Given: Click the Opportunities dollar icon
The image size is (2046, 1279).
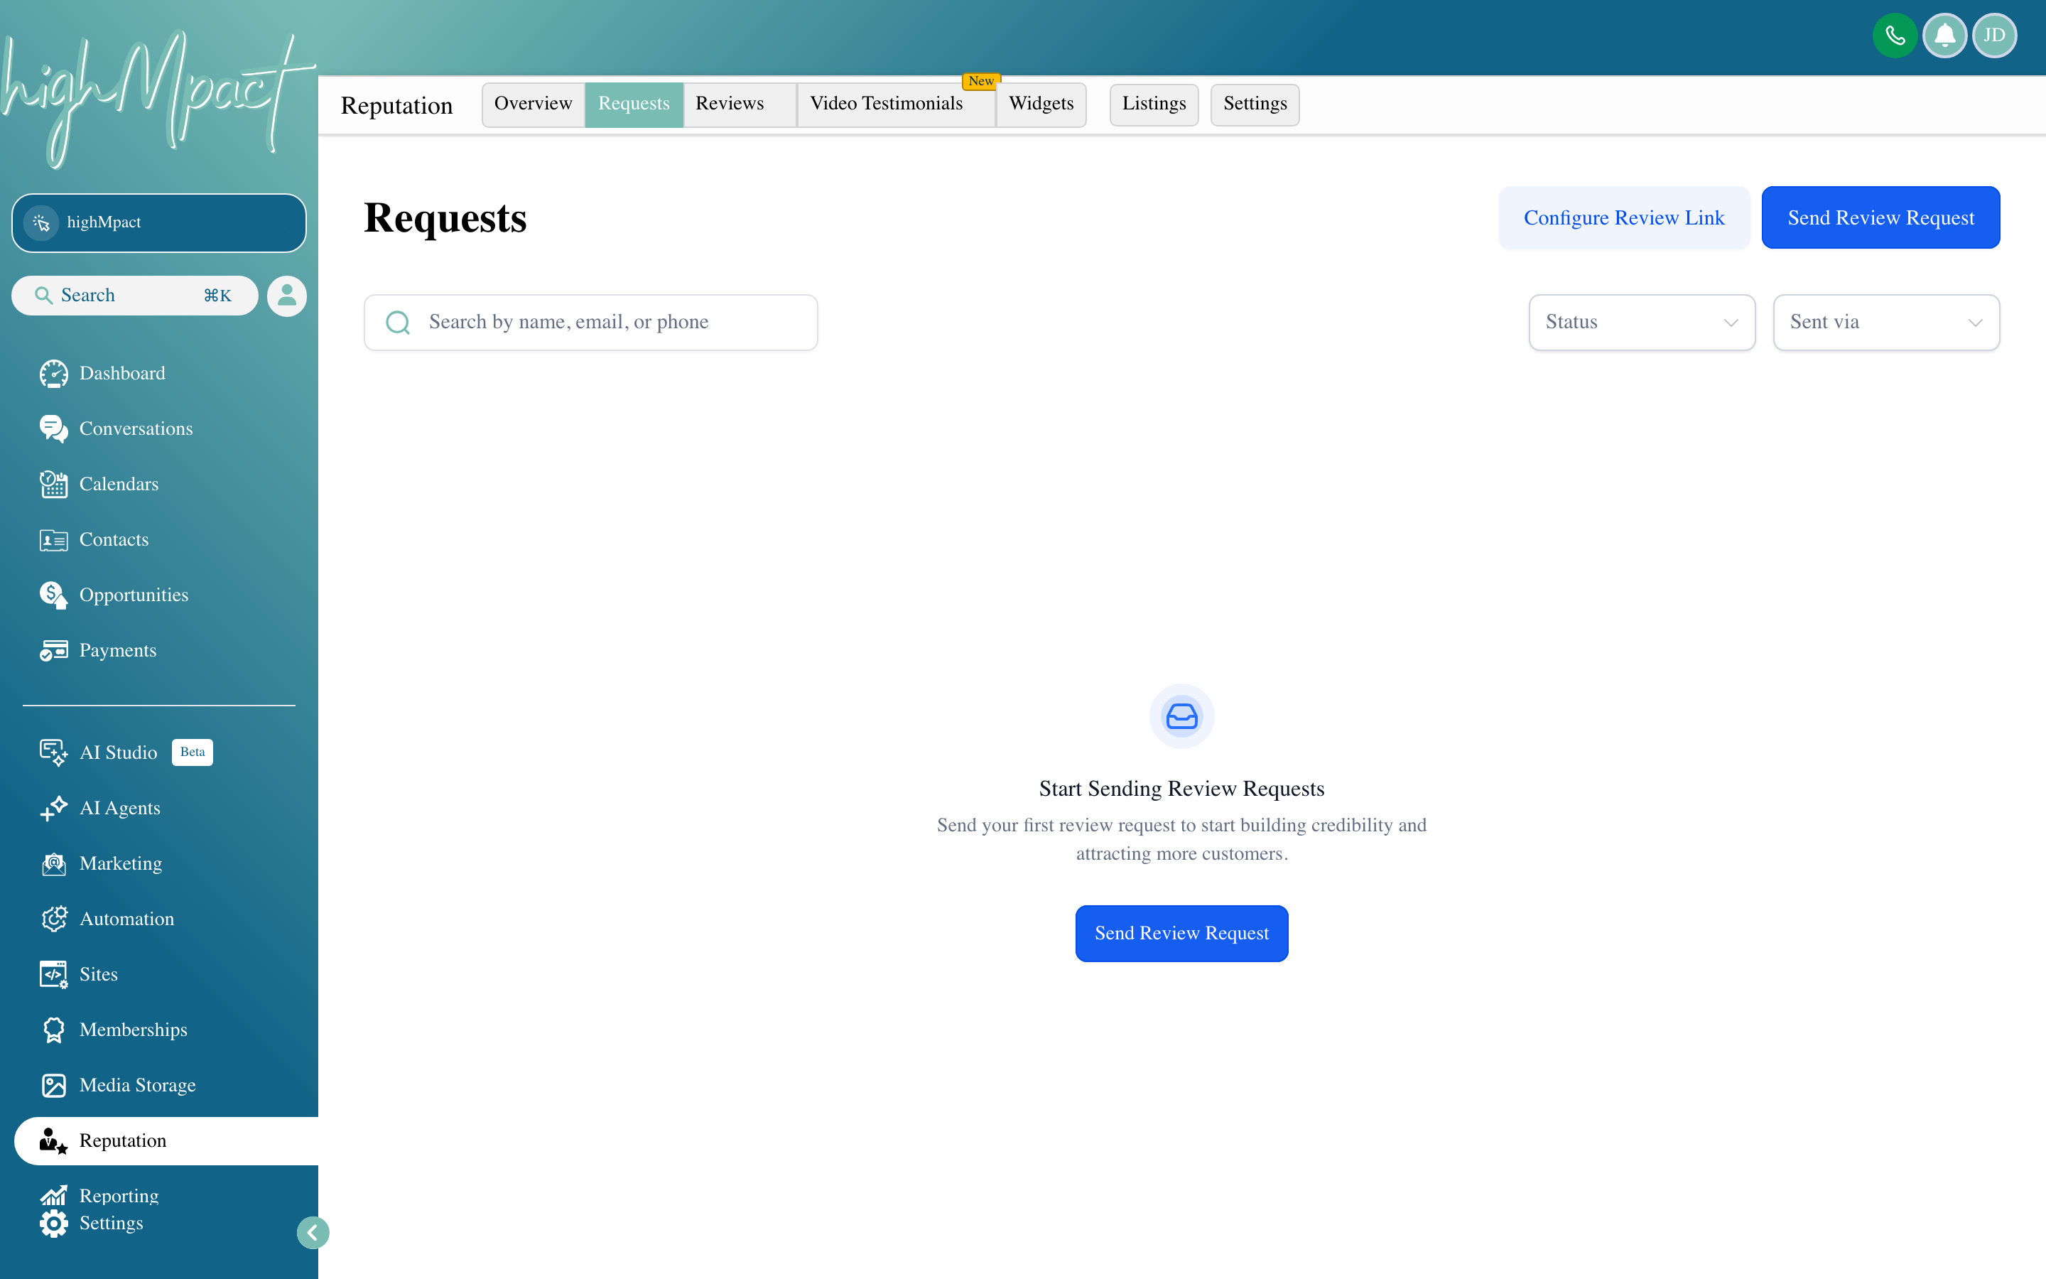Looking at the screenshot, I should tap(53, 595).
